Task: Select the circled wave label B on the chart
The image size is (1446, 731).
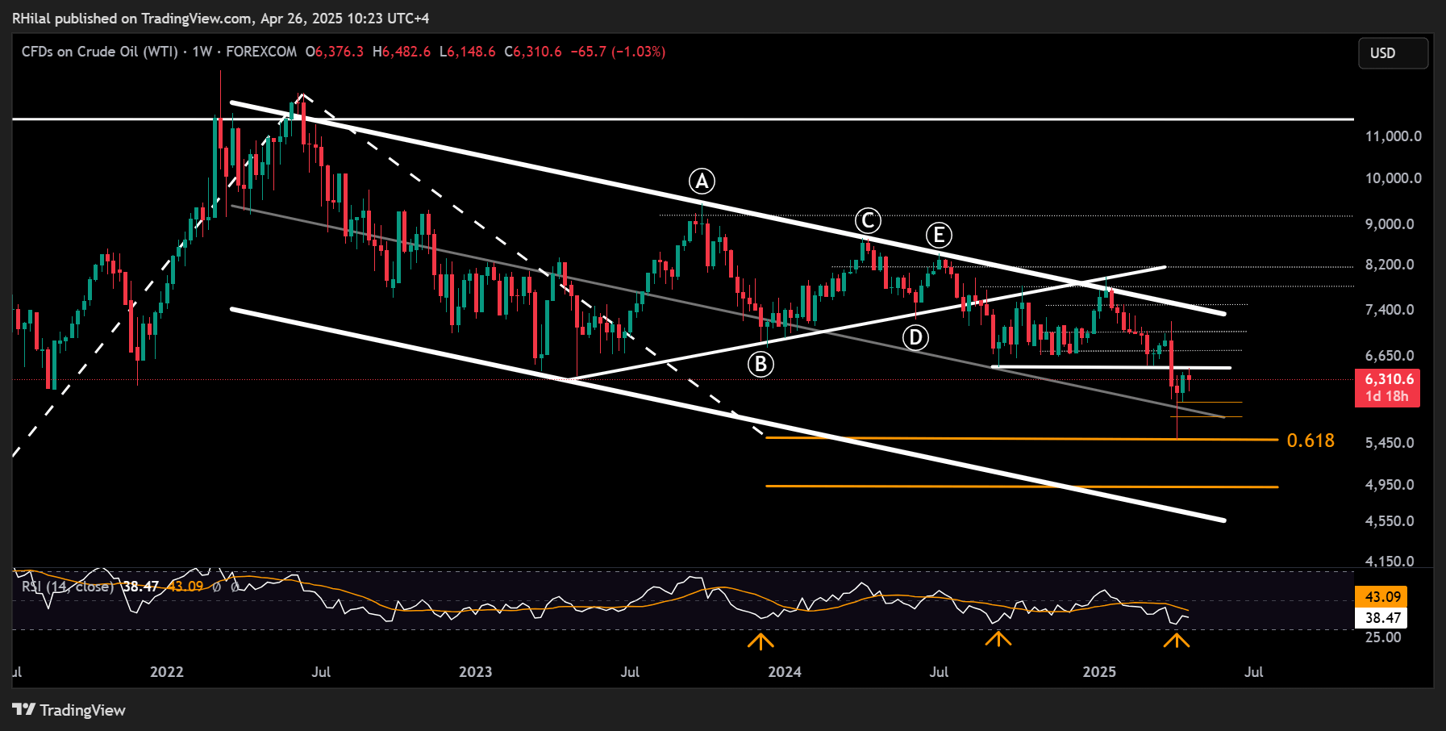Action: (759, 364)
